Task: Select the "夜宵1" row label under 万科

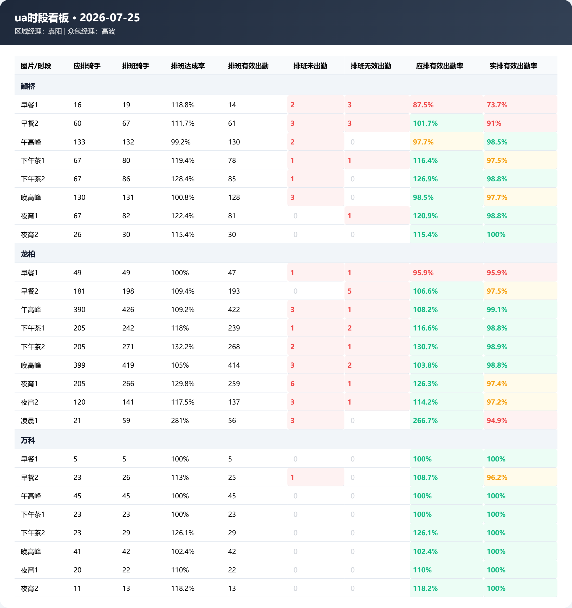Action: tap(29, 570)
